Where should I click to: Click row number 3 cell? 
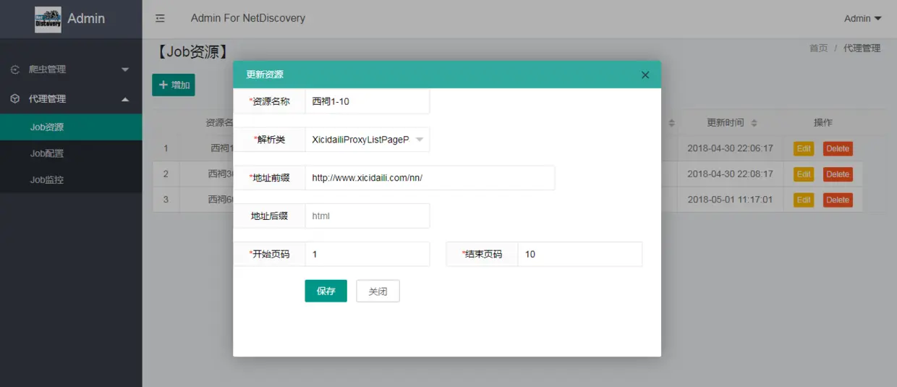tap(166, 200)
